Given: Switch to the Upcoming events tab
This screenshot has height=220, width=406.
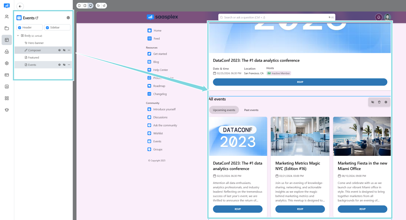Looking at the screenshot, I should (x=224, y=110).
